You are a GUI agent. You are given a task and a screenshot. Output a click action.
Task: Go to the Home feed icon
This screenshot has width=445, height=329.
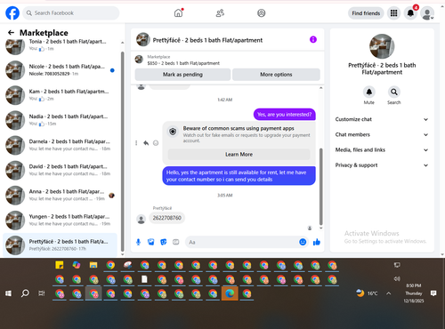click(178, 13)
